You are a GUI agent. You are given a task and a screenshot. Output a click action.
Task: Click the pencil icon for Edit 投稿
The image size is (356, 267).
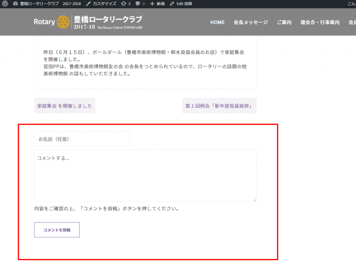172,4
